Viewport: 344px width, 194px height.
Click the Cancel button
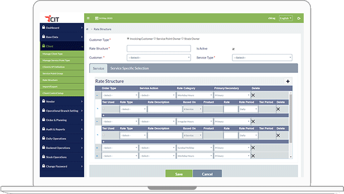click(x=207, y=174)
